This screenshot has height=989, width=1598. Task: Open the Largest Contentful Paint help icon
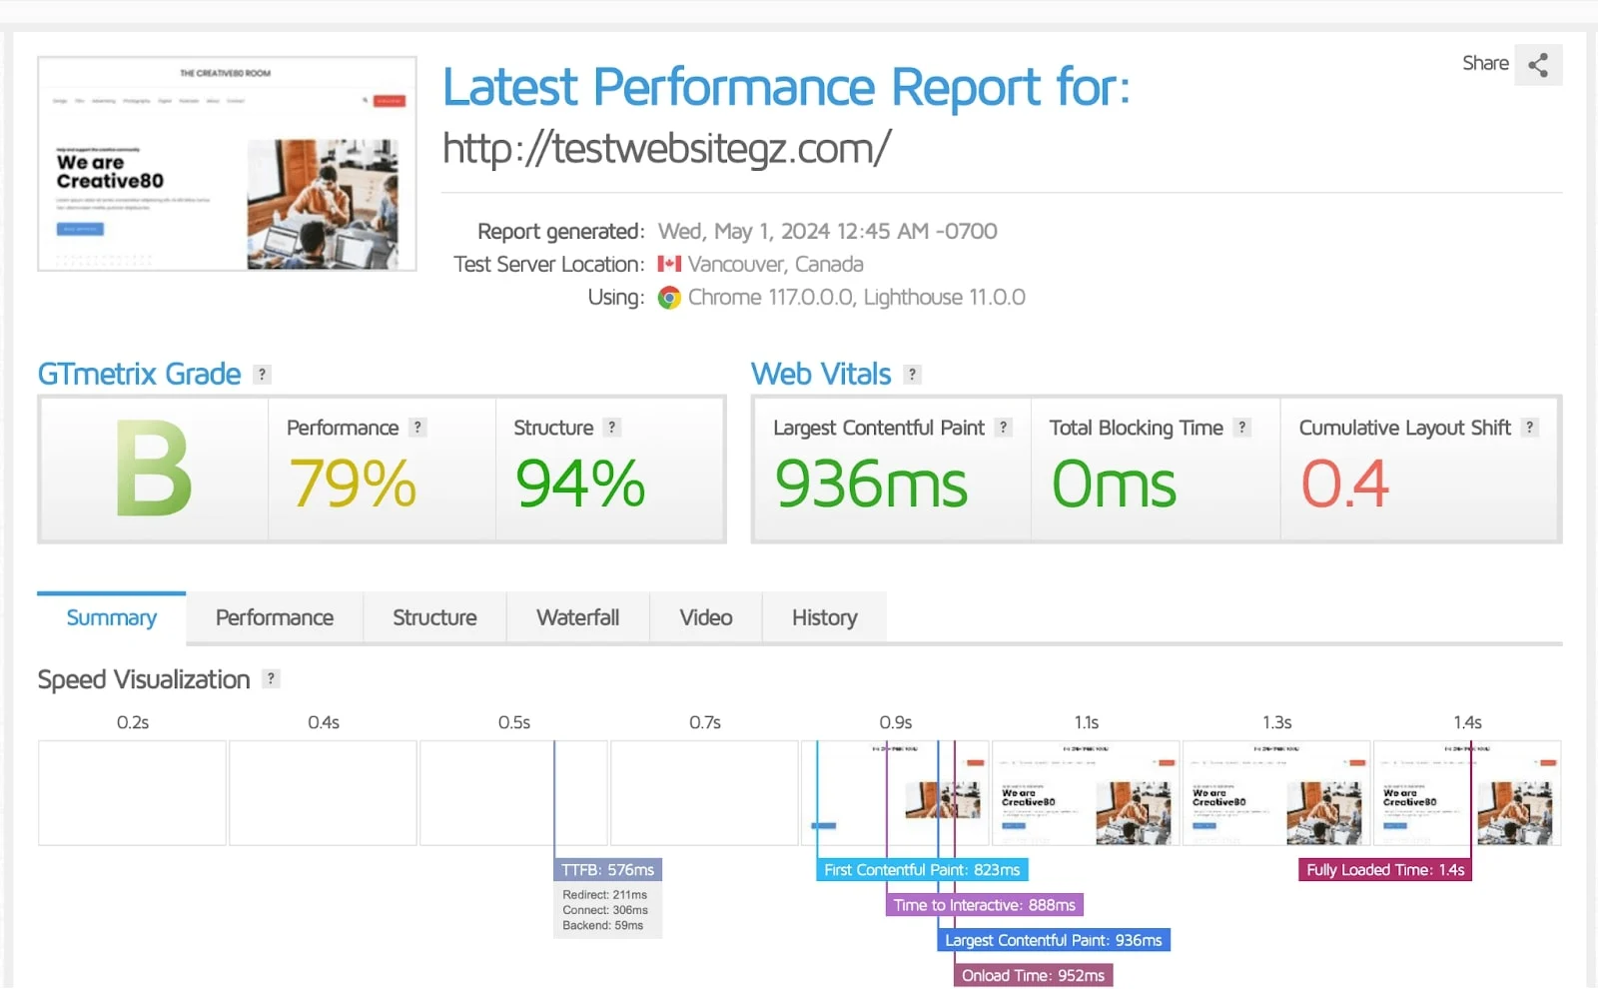click(x=1003, y=427)
